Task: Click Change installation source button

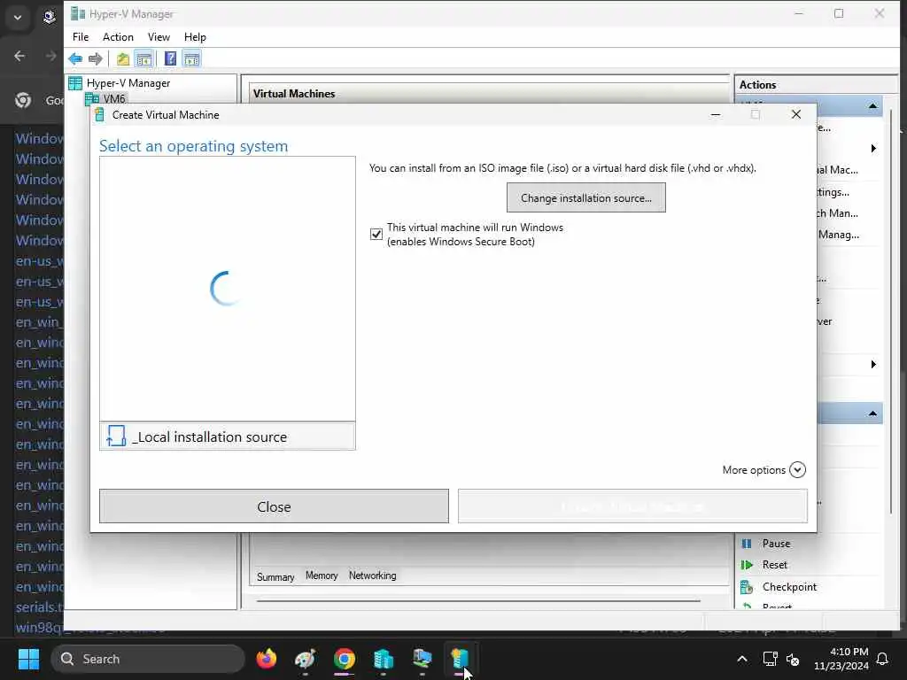Action: click(586, 197)
